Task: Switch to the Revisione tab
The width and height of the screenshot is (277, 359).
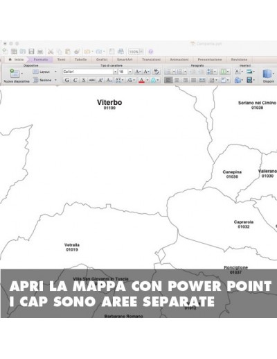Action: click(x=239, y=60)
